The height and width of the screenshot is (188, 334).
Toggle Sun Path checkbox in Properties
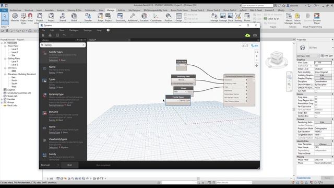coord(316,91)
